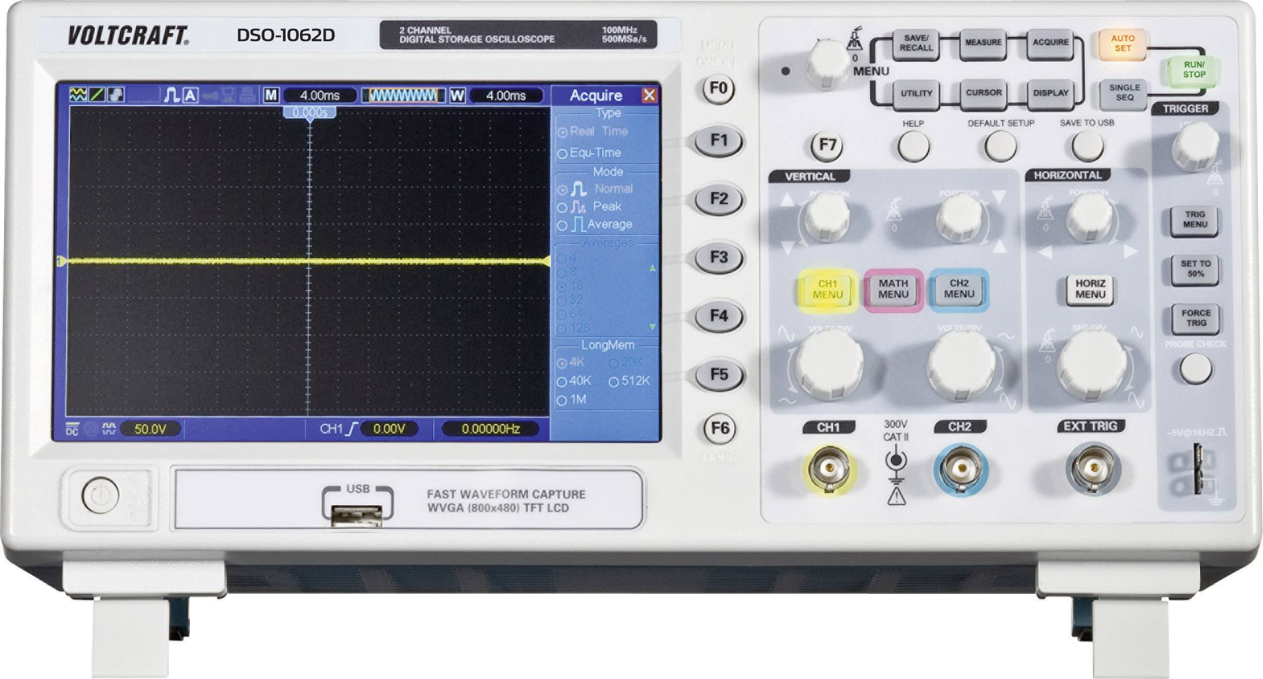The width and height of the screenshot is (1263, 679).
Task: Click the 0.000s trigger position marker
Action: point(310,112)
